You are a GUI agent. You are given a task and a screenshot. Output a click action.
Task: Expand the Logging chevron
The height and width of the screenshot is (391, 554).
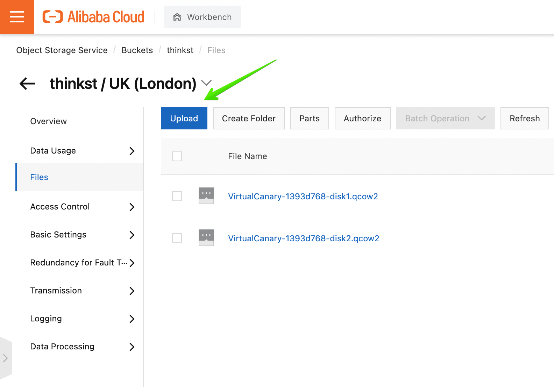(x=132, y=319)
